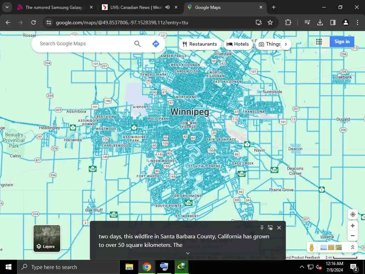This screenshot has height=274, width=365.
Task: Open the Google apps grid
Action: click(x=319, y=42)
